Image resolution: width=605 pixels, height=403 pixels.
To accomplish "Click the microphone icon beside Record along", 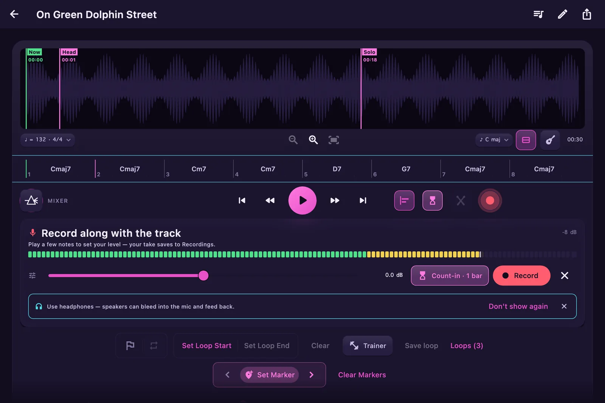I will point(33,233).
